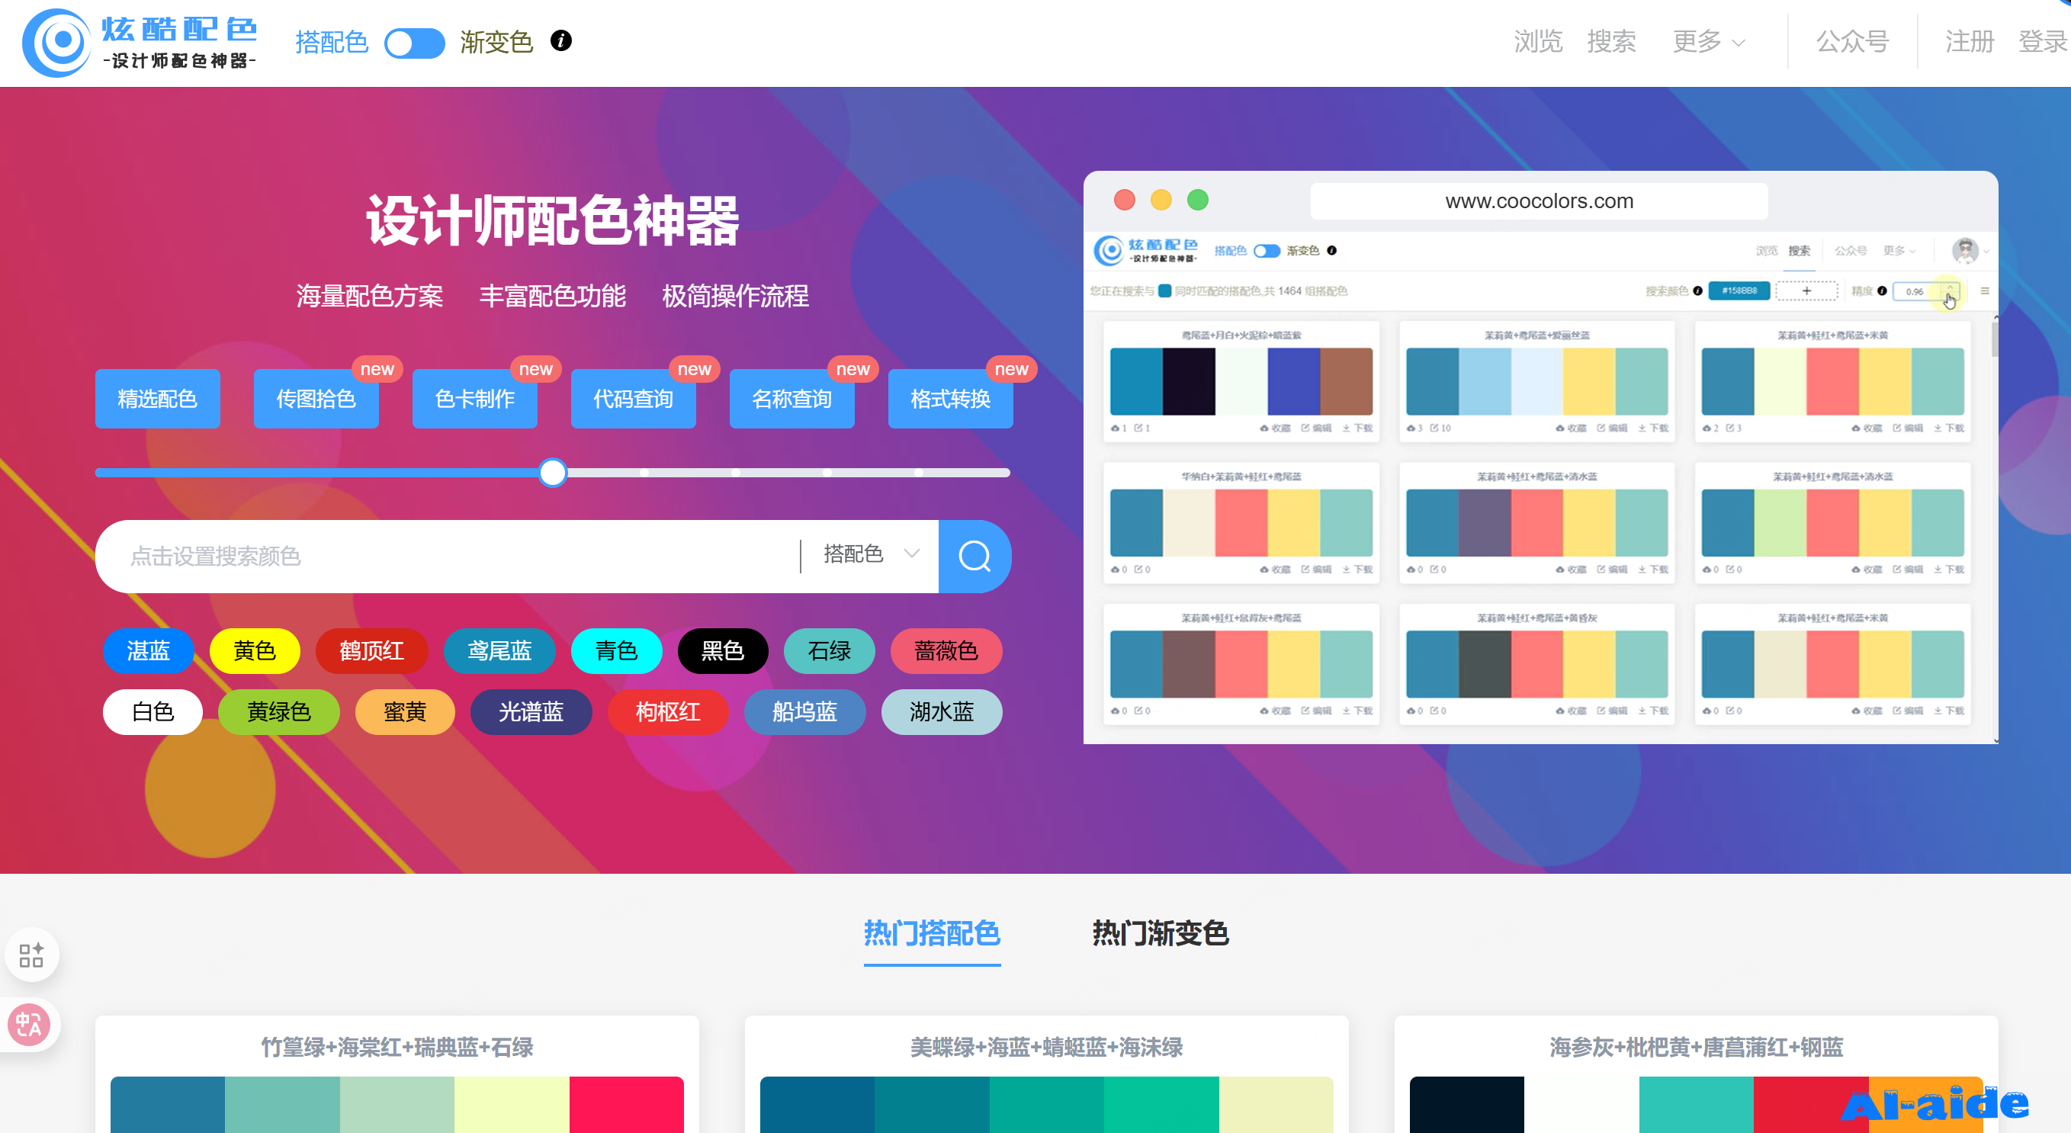Click the 注册 link
Viewport: 2071px width, 1133px height.
1970,41
